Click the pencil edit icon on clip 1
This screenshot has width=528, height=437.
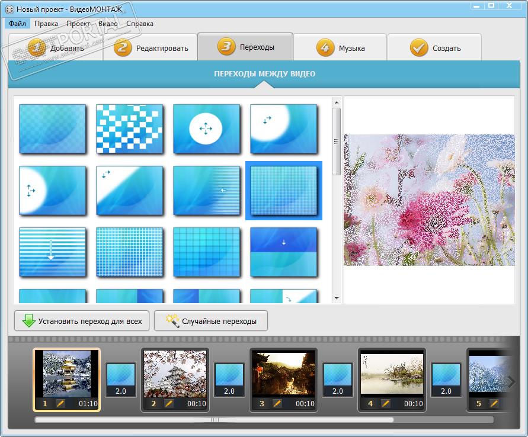point(60,403)
